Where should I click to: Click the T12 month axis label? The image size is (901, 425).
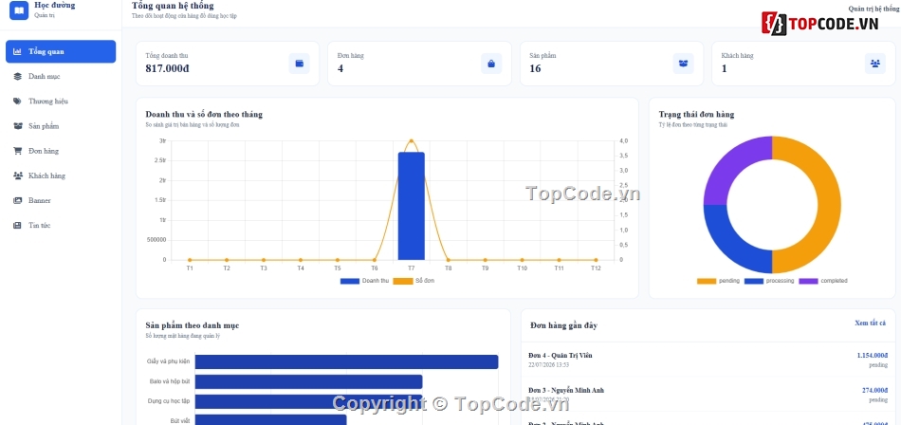point(596,268)
